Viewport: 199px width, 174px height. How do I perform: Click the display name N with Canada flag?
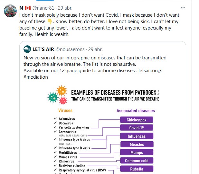24,8
